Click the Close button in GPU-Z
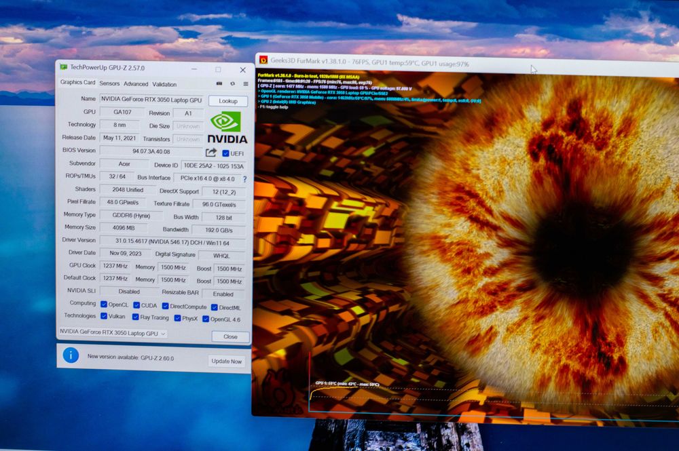Image resolution: width=679 pixels, height=451 pixels. 230,336
